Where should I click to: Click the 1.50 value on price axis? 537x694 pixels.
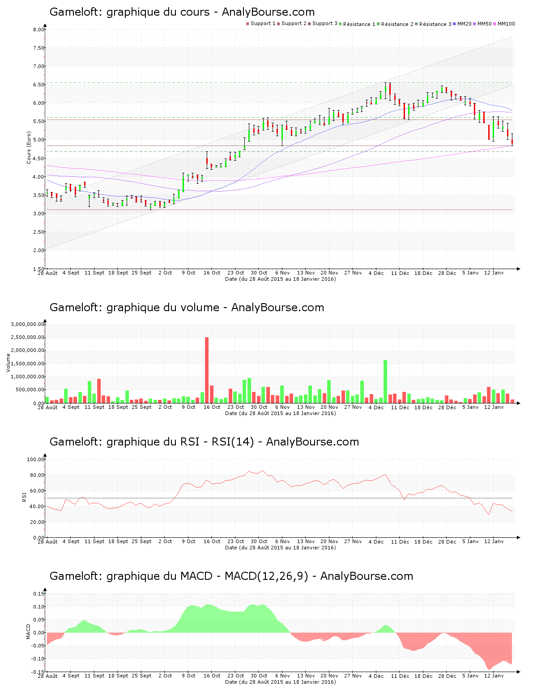tap(39, 269)
